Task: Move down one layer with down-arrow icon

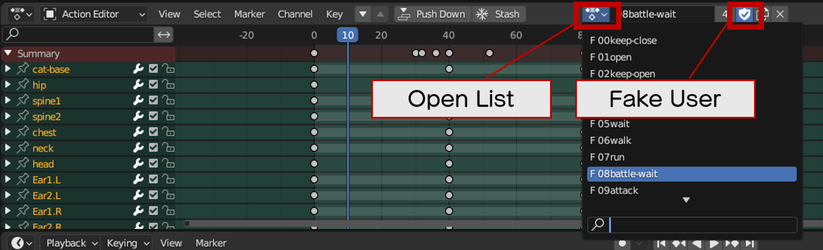Action: point(363,14)
